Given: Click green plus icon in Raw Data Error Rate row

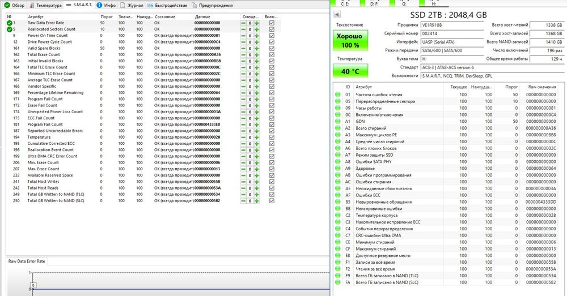Looking at the screenshot, I should point(257,23).
